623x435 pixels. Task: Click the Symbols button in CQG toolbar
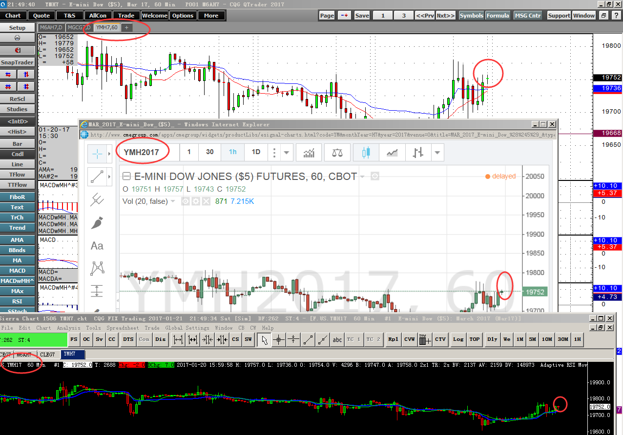(472, 16)
